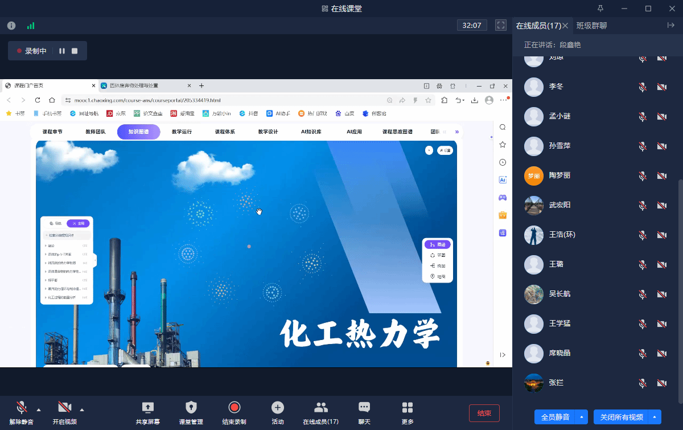Click the fullscreen icon next to timer
This screenshot has height=430, width=683.
pos(501,25)
